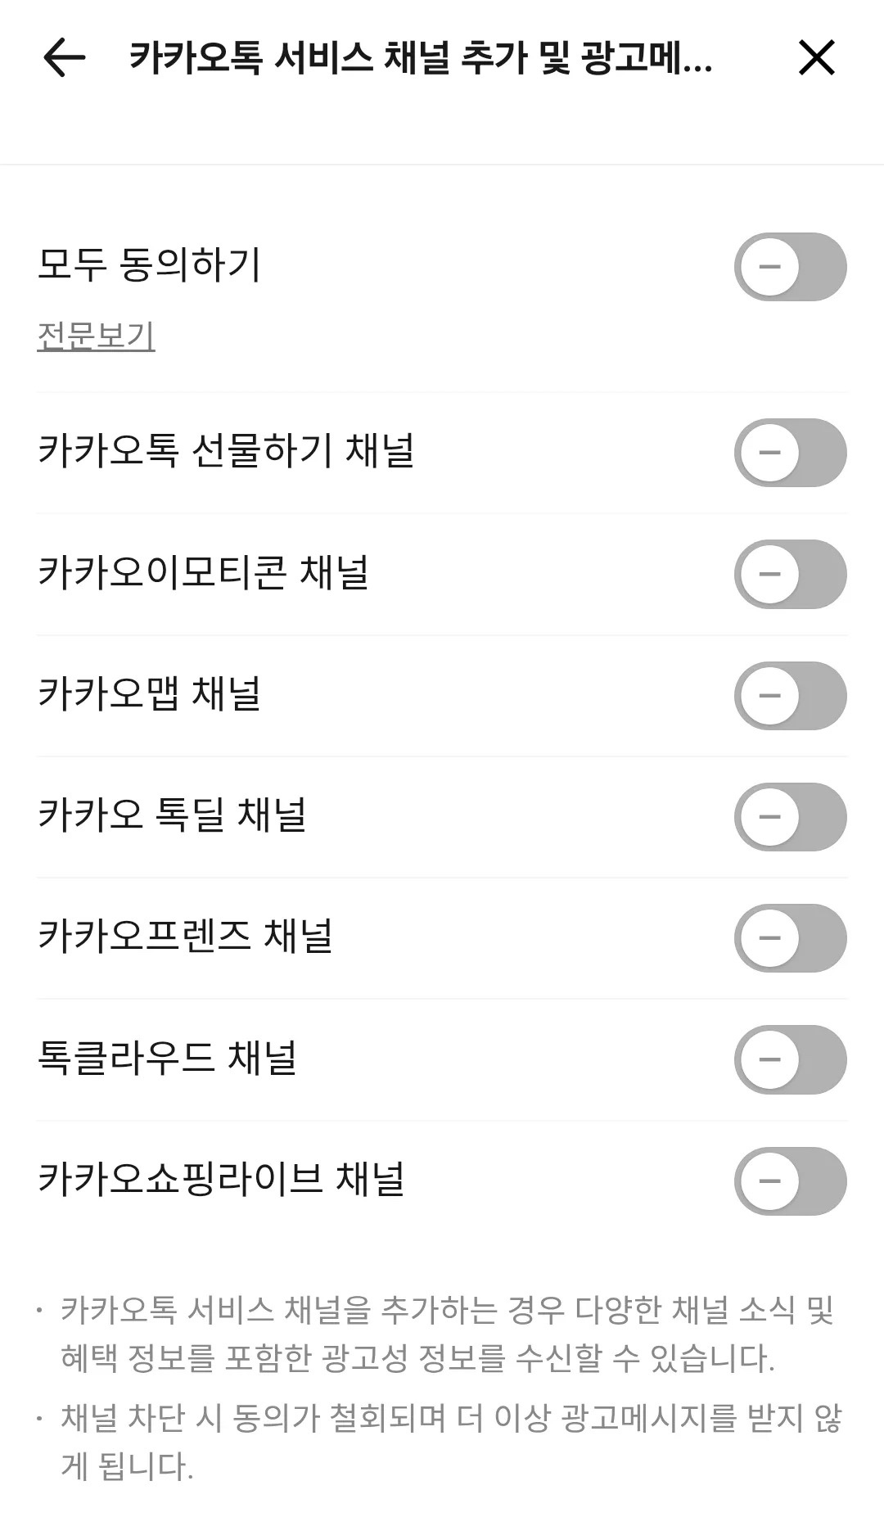
Task: Tap the 카카오이모티콘 채널 label
Action: [x=203, y=572]
